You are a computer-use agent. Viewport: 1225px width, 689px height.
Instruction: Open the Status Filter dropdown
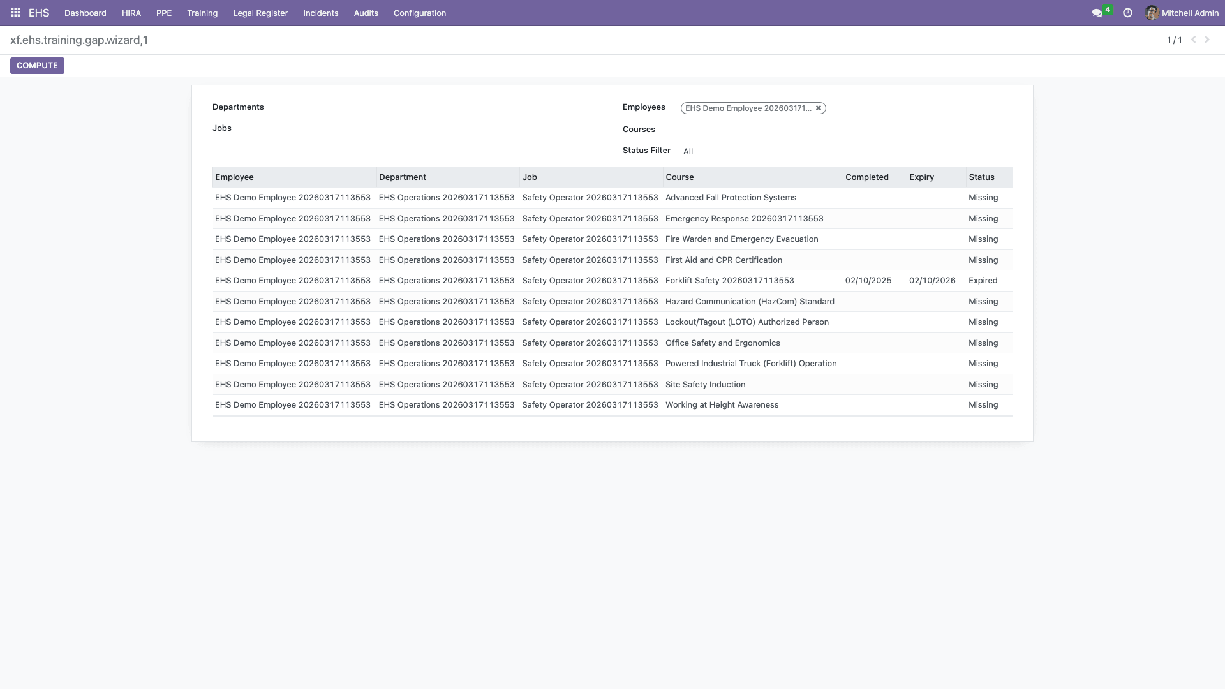(688, 151)
